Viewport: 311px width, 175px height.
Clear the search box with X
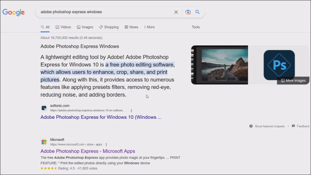[x=176, y=12]
